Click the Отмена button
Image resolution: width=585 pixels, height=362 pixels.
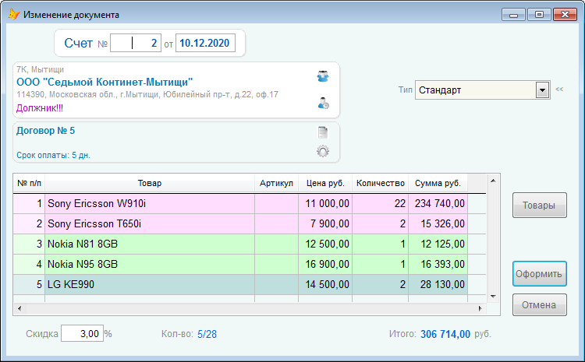pyautogui.click(x=540, y=304)
